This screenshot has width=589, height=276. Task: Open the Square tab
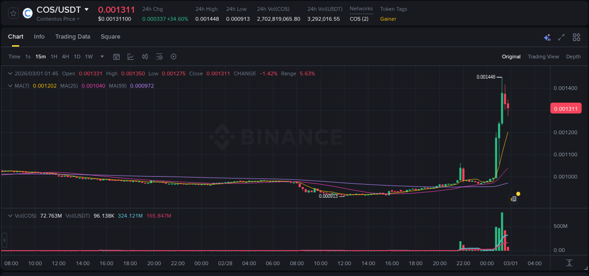pyautogui.click(x=111, y=37)
